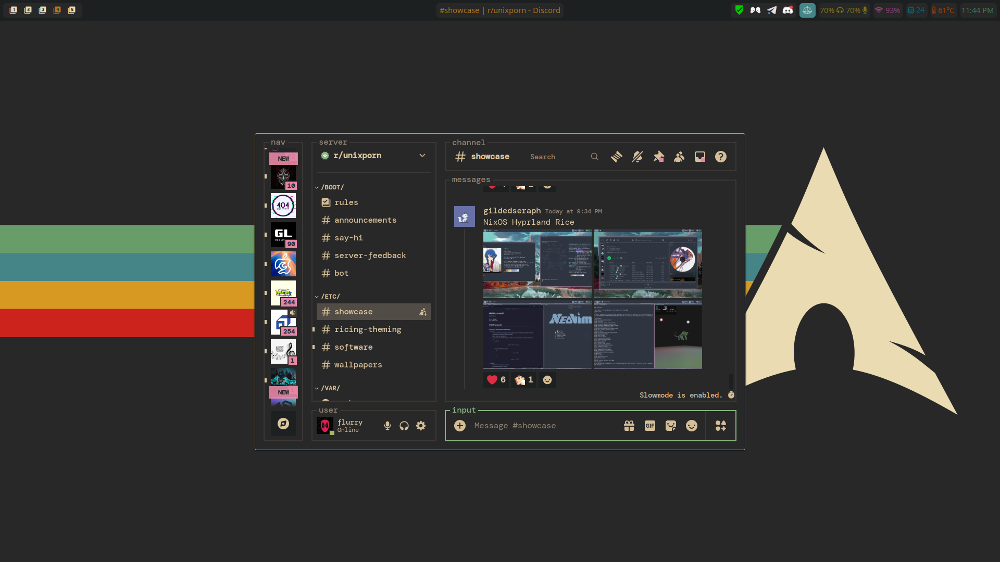The height and width of the screenshot is (562, 1000).
Task: Mute the microphone
Action: [x=387, y=425]
